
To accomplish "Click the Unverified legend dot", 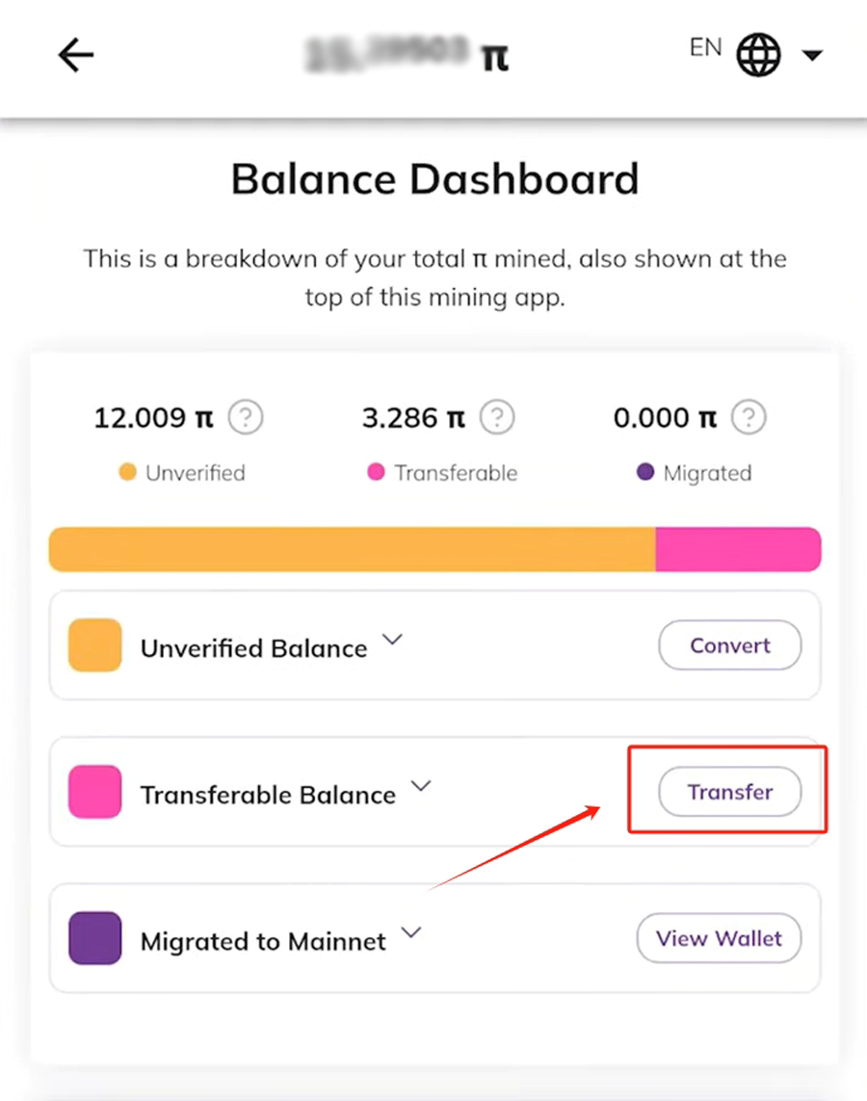I will 127,473.
